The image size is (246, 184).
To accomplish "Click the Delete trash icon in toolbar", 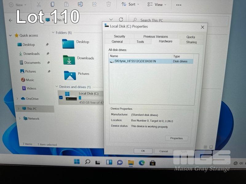I will 109,4.
